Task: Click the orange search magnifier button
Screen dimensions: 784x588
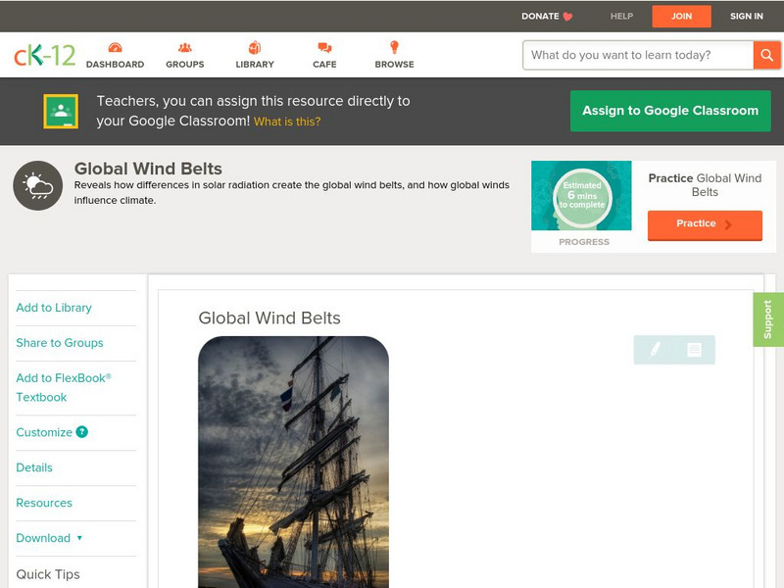Action: tap(766, 55)
